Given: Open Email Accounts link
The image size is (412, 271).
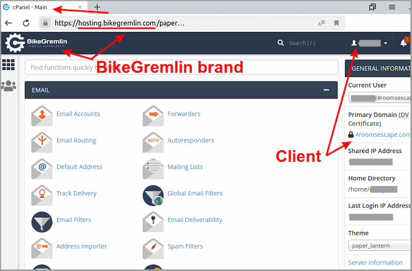Looking at the screenshot, I should coord(78,114).
